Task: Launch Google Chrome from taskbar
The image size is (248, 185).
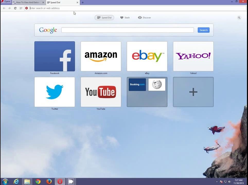Action: tap(38, 181)
